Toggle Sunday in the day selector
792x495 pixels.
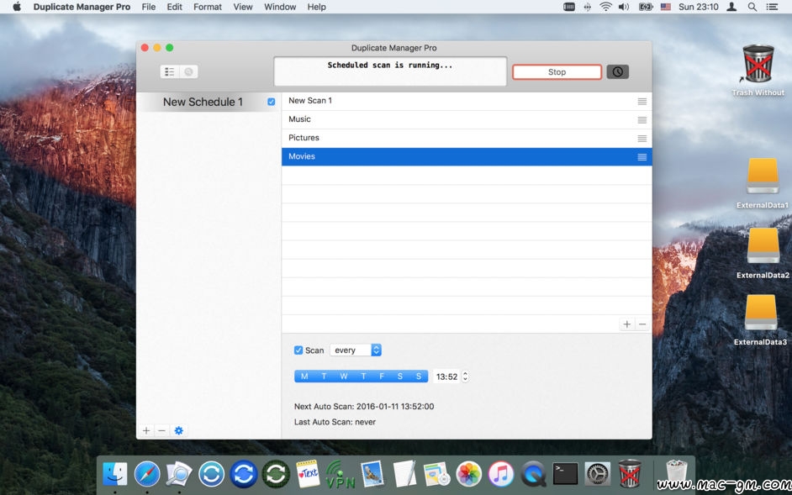[419, 377]
